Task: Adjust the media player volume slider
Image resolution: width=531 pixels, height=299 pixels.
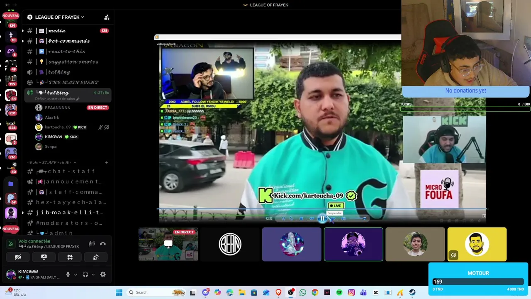Action: tap(357, 218)
